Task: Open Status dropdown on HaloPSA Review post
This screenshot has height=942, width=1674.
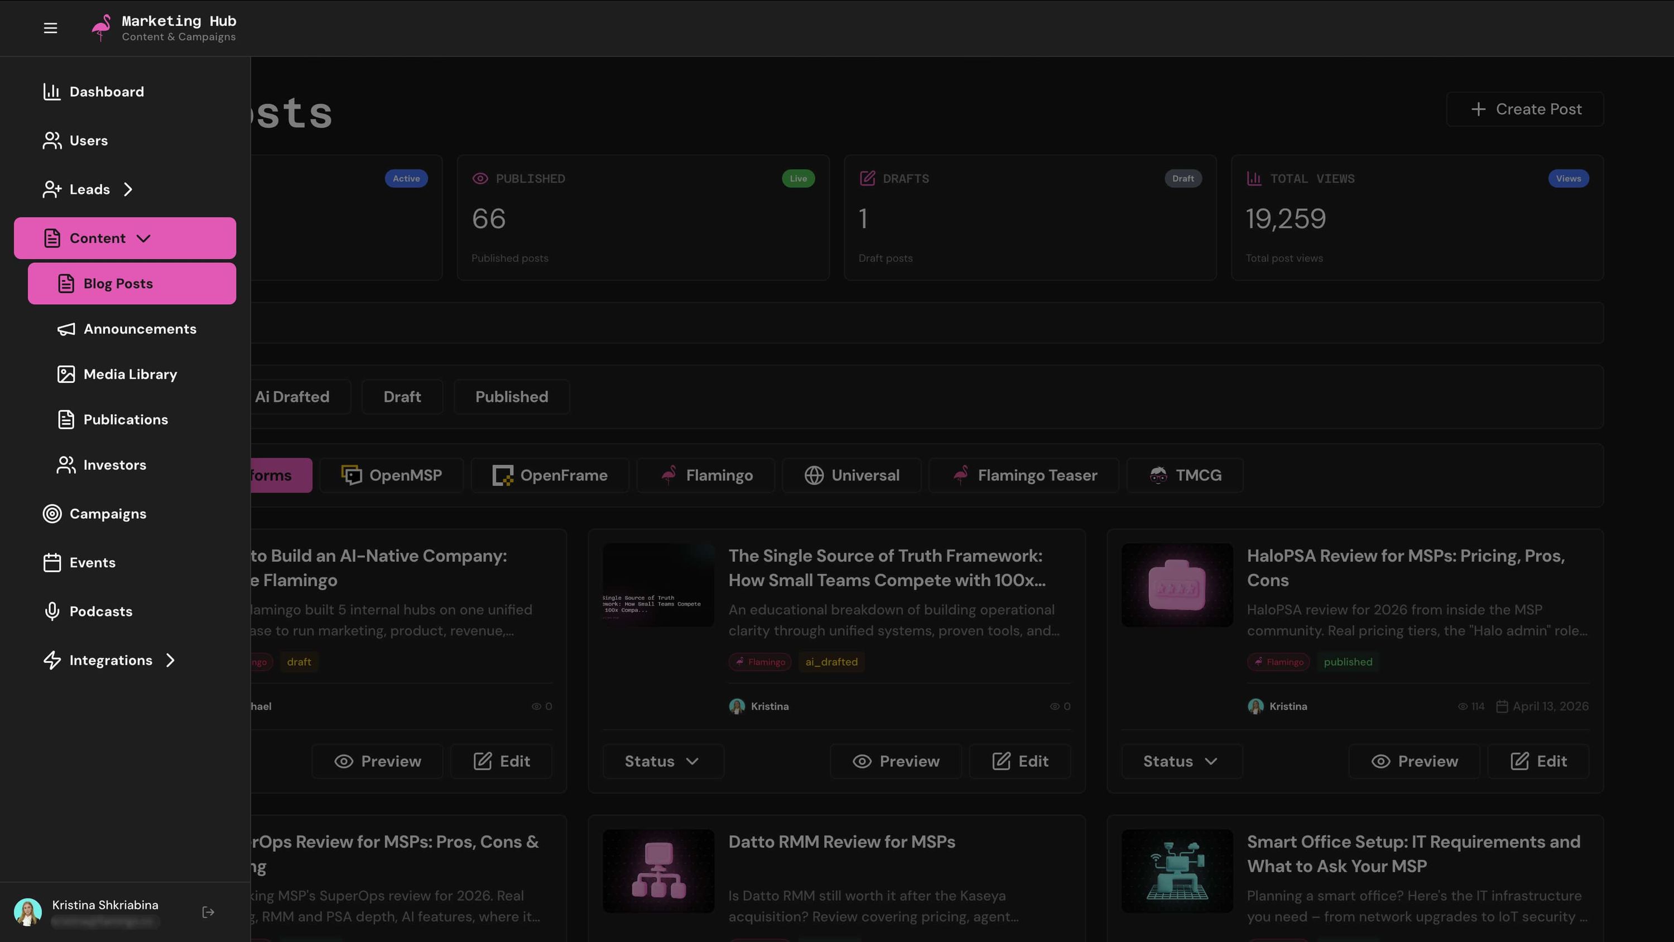Action: pos(1181,761)
